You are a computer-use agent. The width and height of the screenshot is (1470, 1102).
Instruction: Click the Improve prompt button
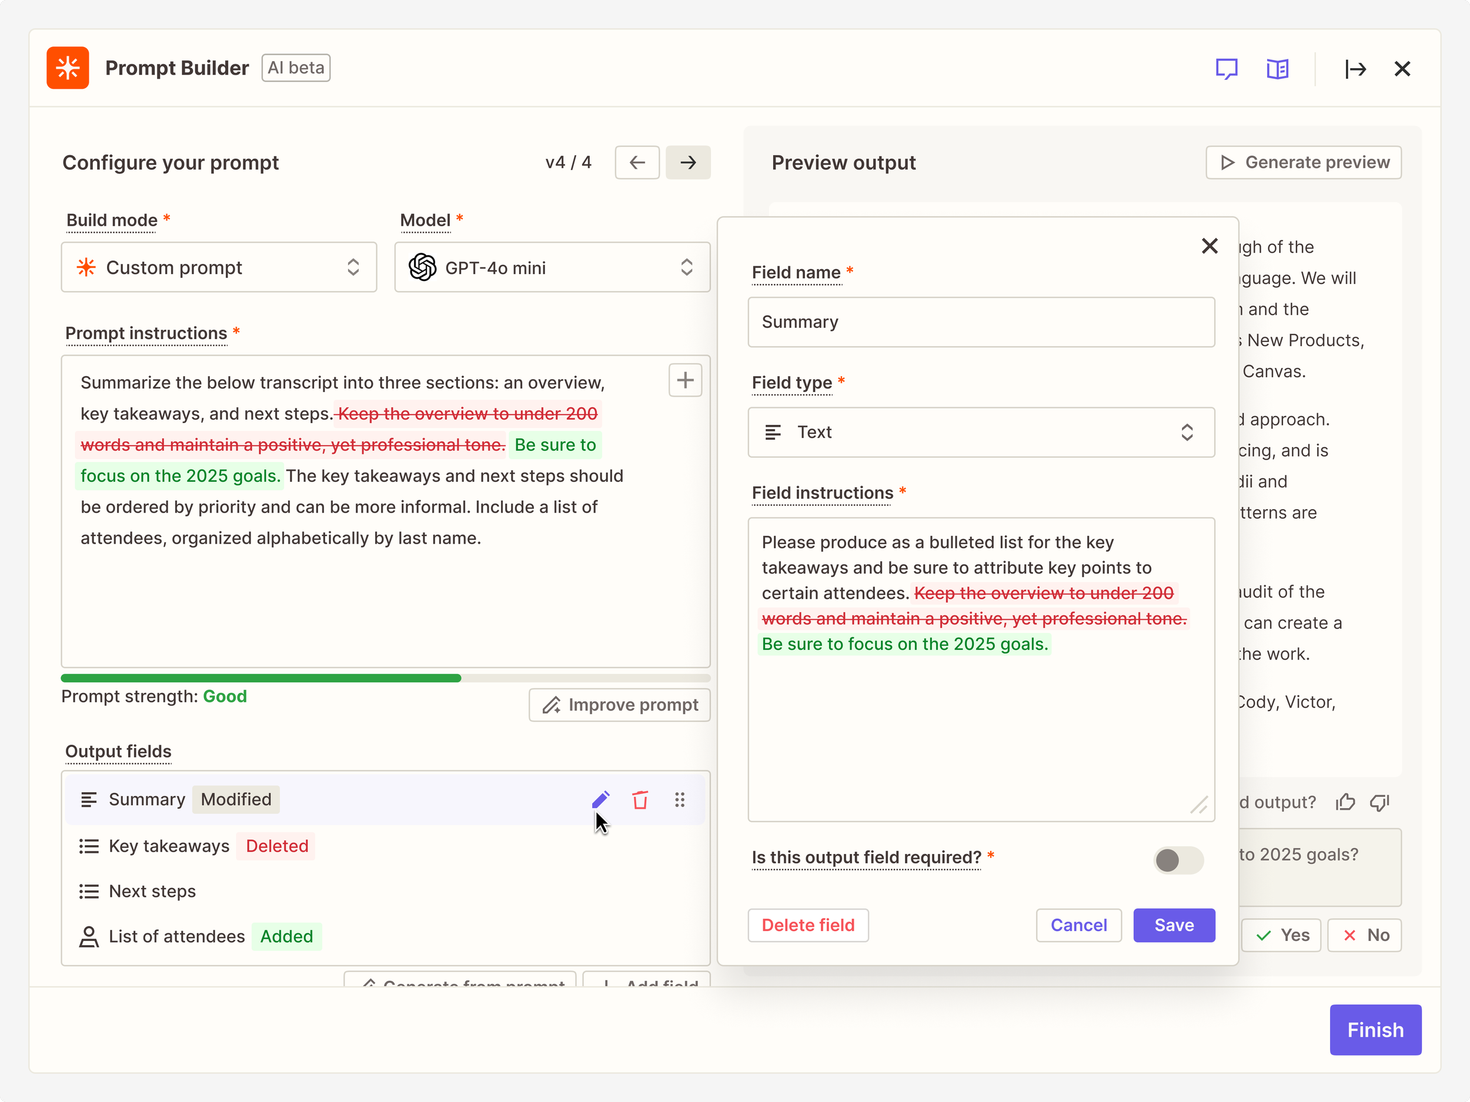coord(619,705)
